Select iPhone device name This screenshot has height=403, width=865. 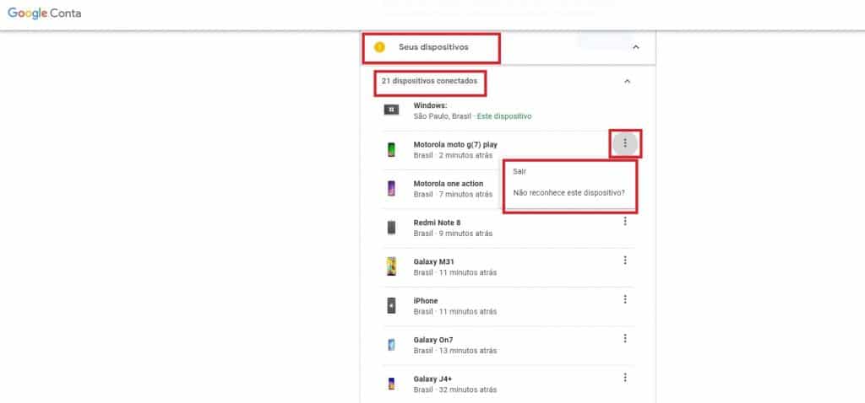coord(426,301)
